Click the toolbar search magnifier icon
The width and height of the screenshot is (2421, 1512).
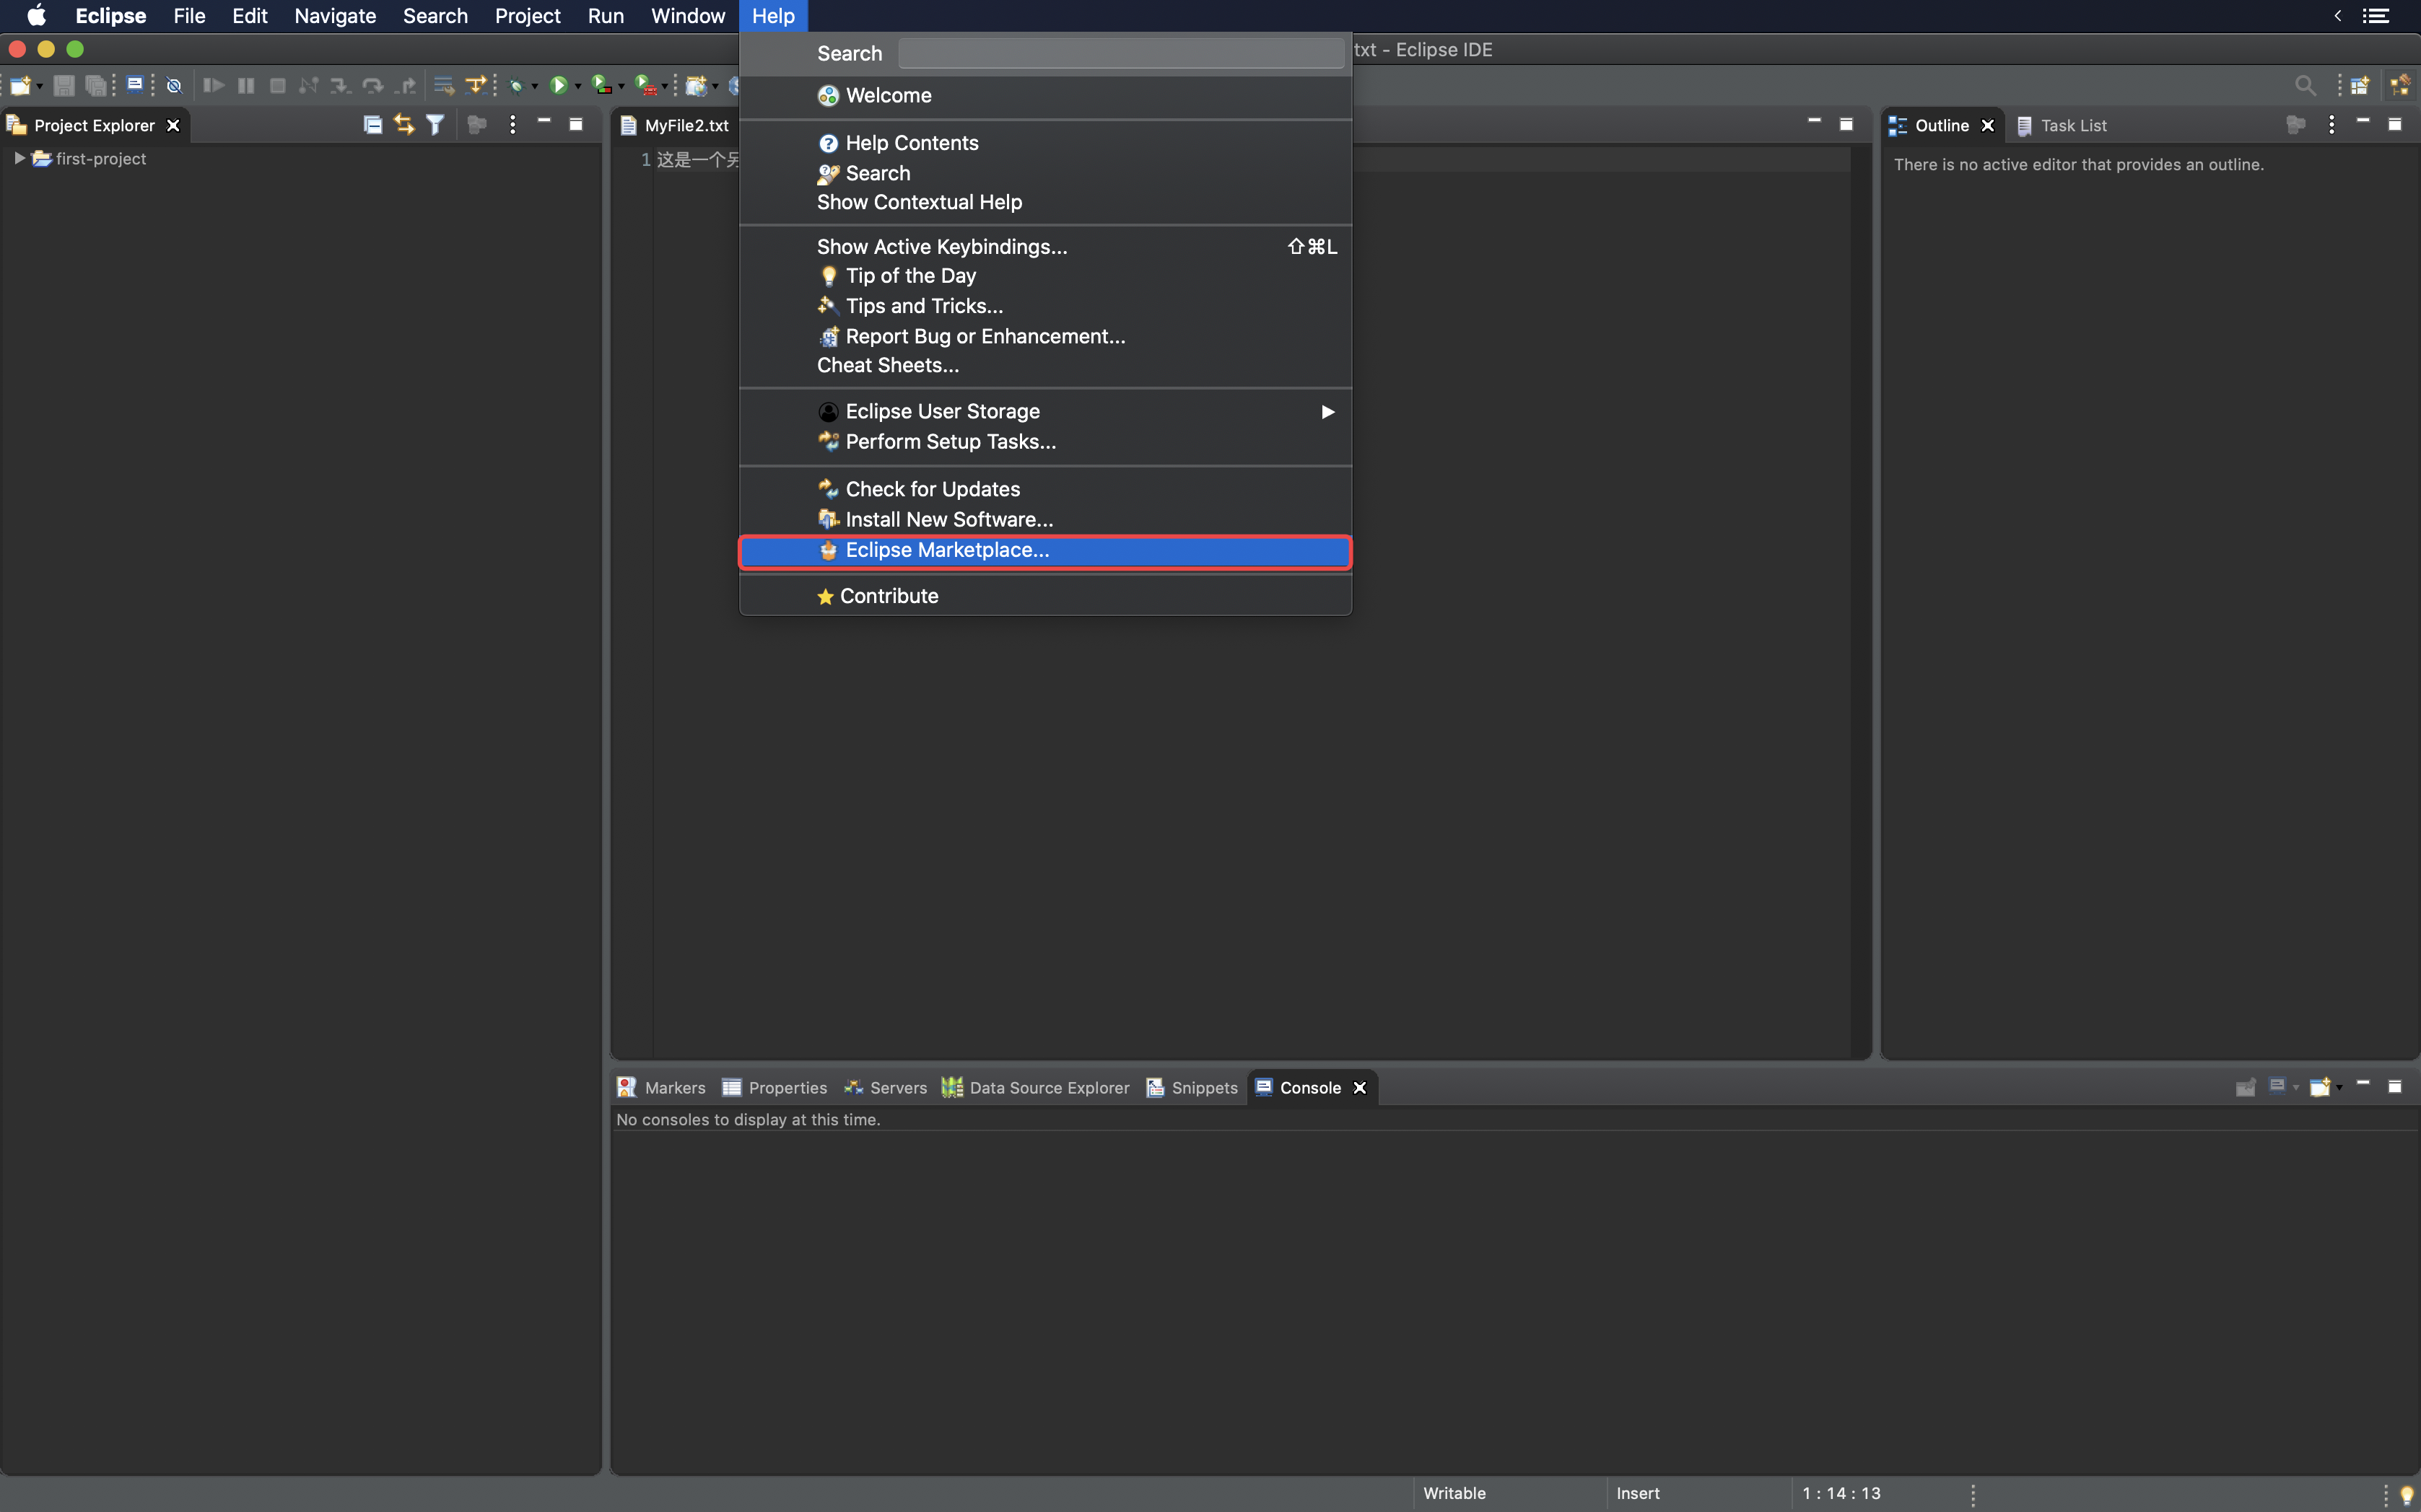(x=2305, y=86)
